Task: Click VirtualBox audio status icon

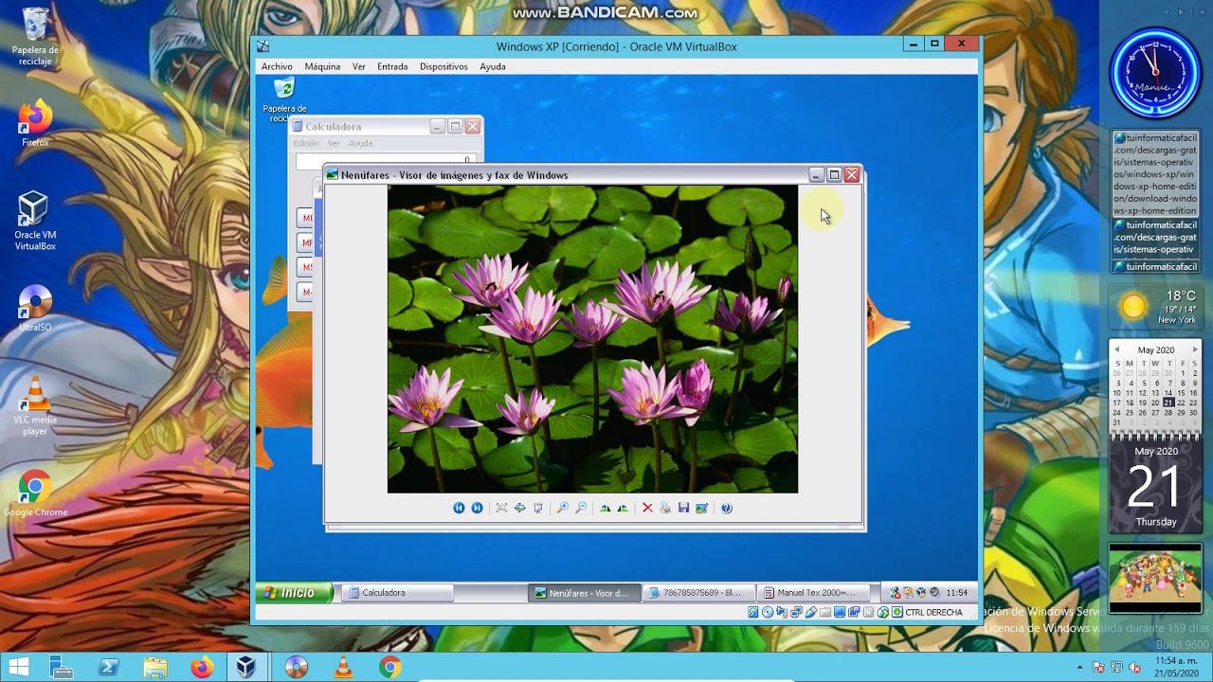Action: [782, 612]
